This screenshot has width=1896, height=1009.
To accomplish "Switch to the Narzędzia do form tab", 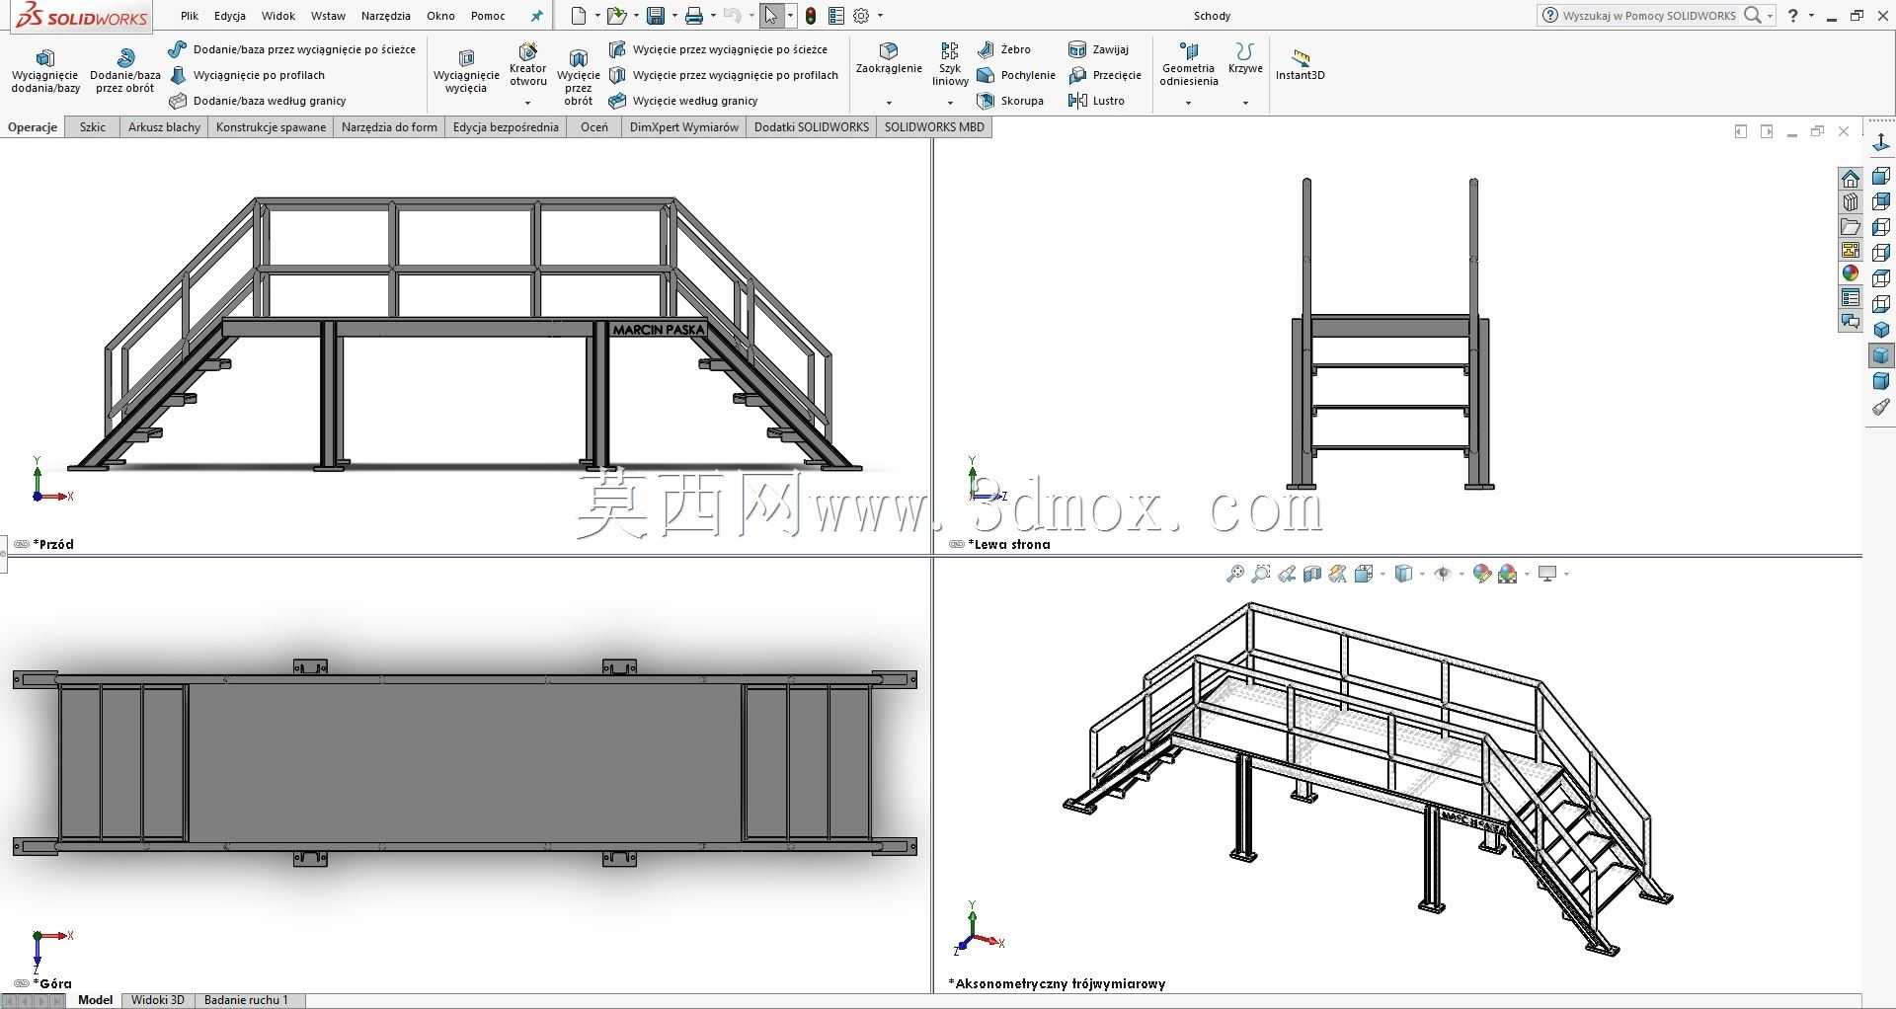I will 389,127.
